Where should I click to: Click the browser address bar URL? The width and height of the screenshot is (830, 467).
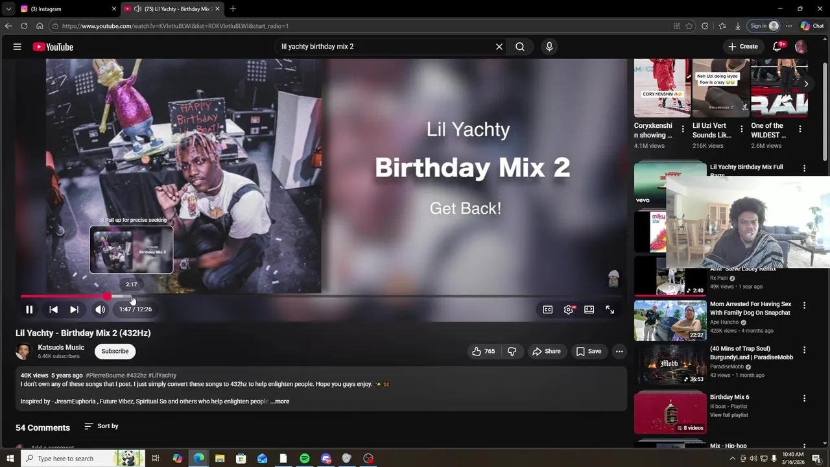tap(175, 26)
